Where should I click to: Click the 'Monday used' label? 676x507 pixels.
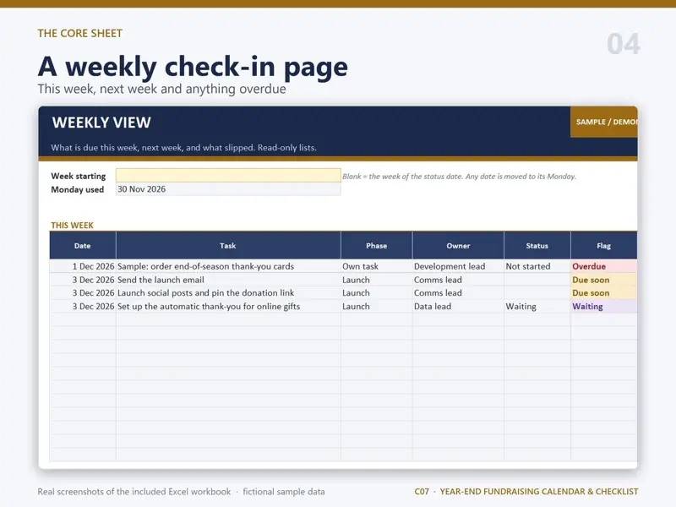click(x=77, y=189)
